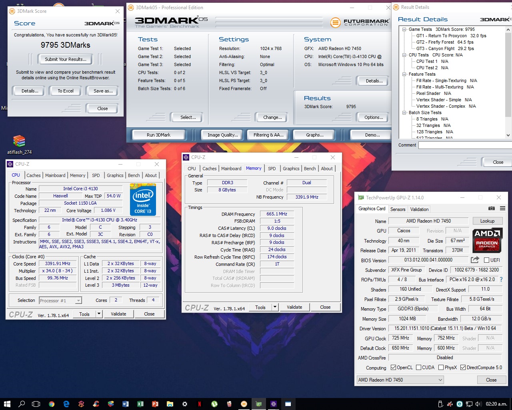The width and height of the screenshot is (512, 410).
Task: Select GT2 - Firefly Forest result row
Action: pyautogui.click(x=445, y=42)
